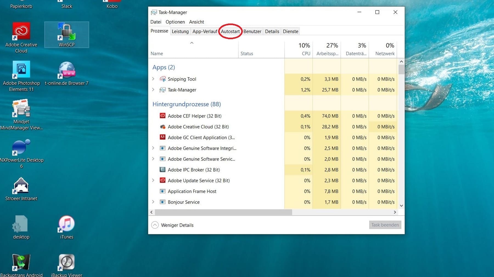Sort processes by the Name column

click(x=193, y=50)
